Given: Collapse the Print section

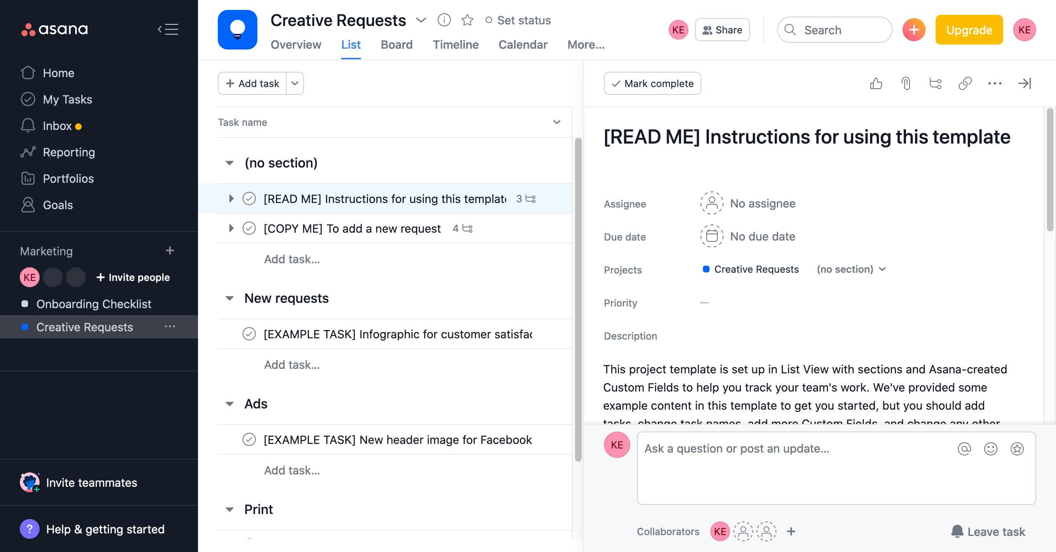Looking at the screenshot, I should (229, 510).
